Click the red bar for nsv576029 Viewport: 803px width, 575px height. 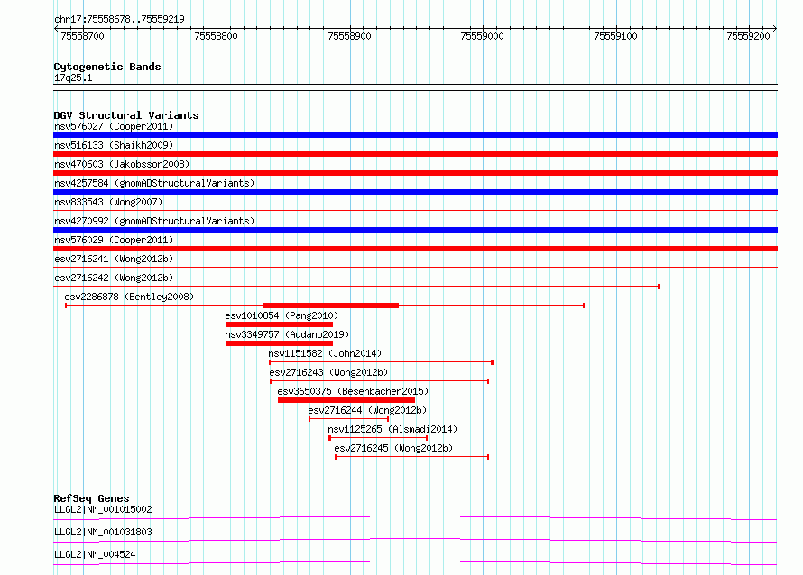point(415,249)
